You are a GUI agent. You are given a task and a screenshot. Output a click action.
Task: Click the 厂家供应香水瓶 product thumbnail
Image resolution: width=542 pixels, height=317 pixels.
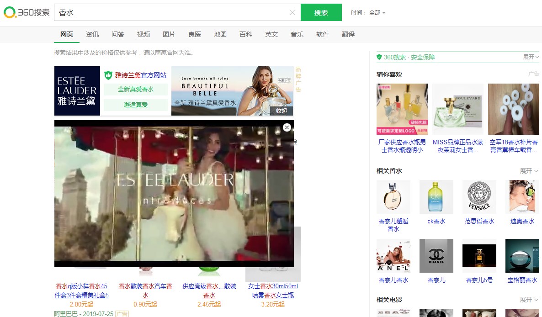pyautogui.click(x=402, y=109)
